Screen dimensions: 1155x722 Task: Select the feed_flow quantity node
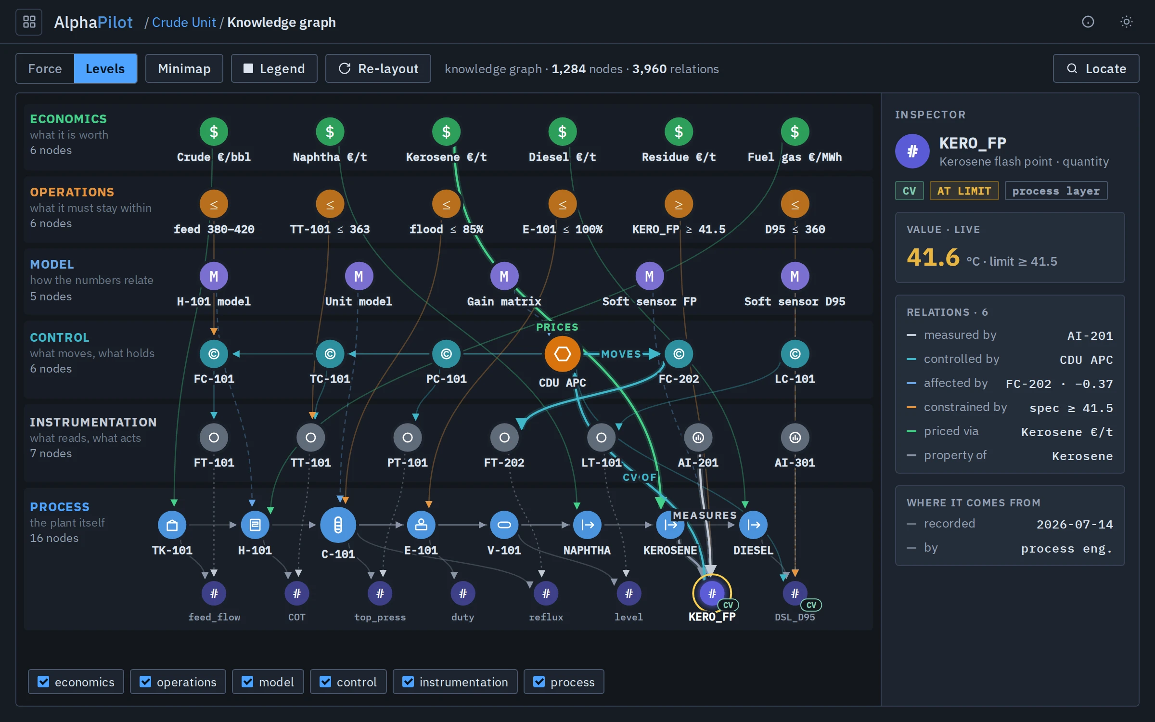tap(214, 593)
